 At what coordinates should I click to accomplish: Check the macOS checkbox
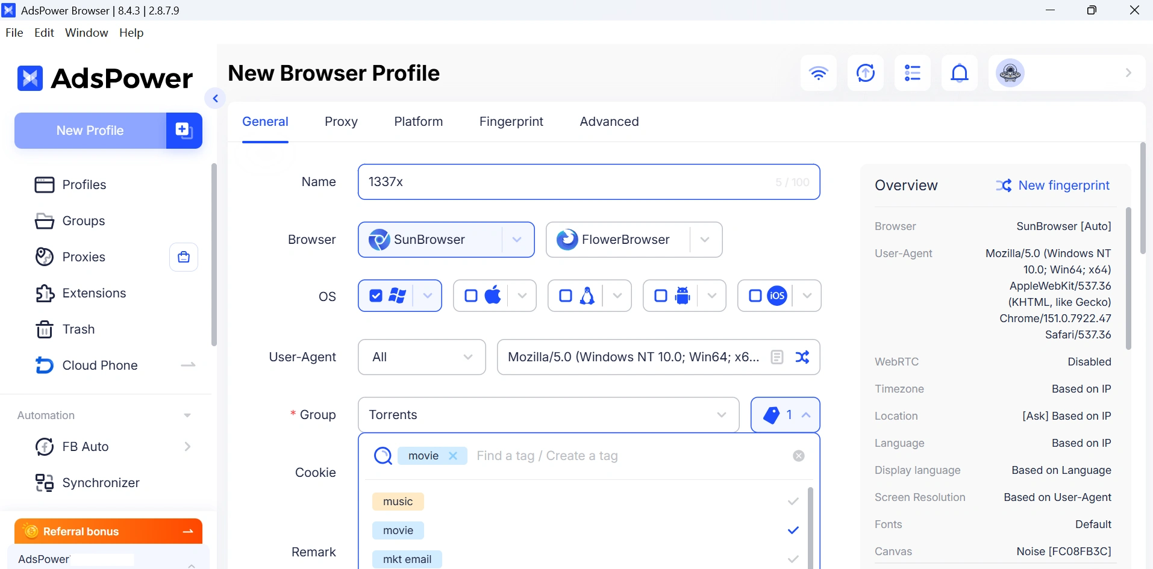pyautogui.click(x=471, y=296)
